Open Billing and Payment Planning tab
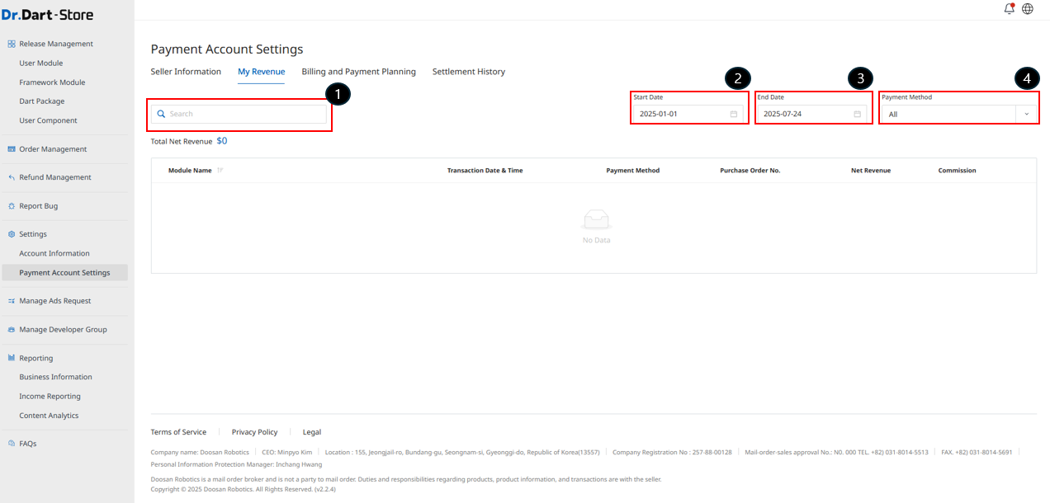The height and width of the screenshot is (503, 1050). click(358, 72)
